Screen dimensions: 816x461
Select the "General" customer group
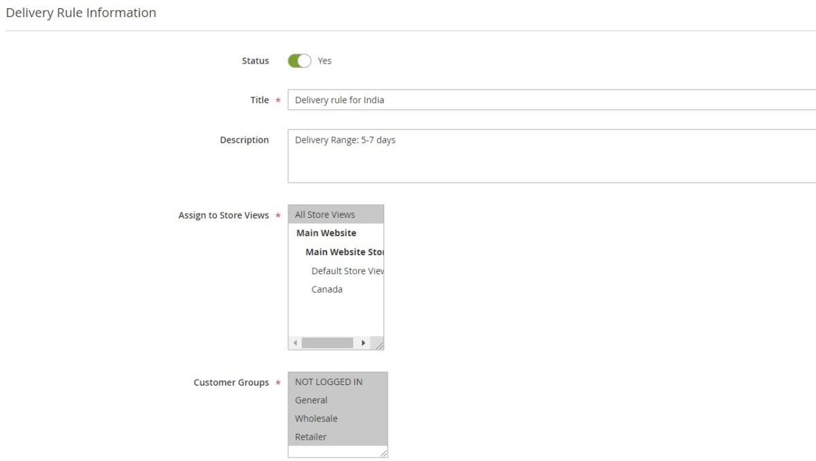coord(311,400)
